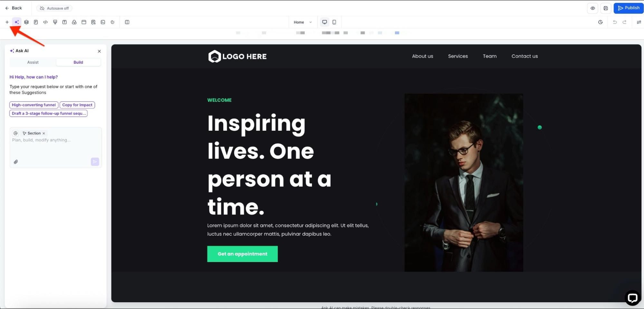This screenshot has height=309, width=644.
Task: Switch to the Build tab
Action: click(78, 62)
